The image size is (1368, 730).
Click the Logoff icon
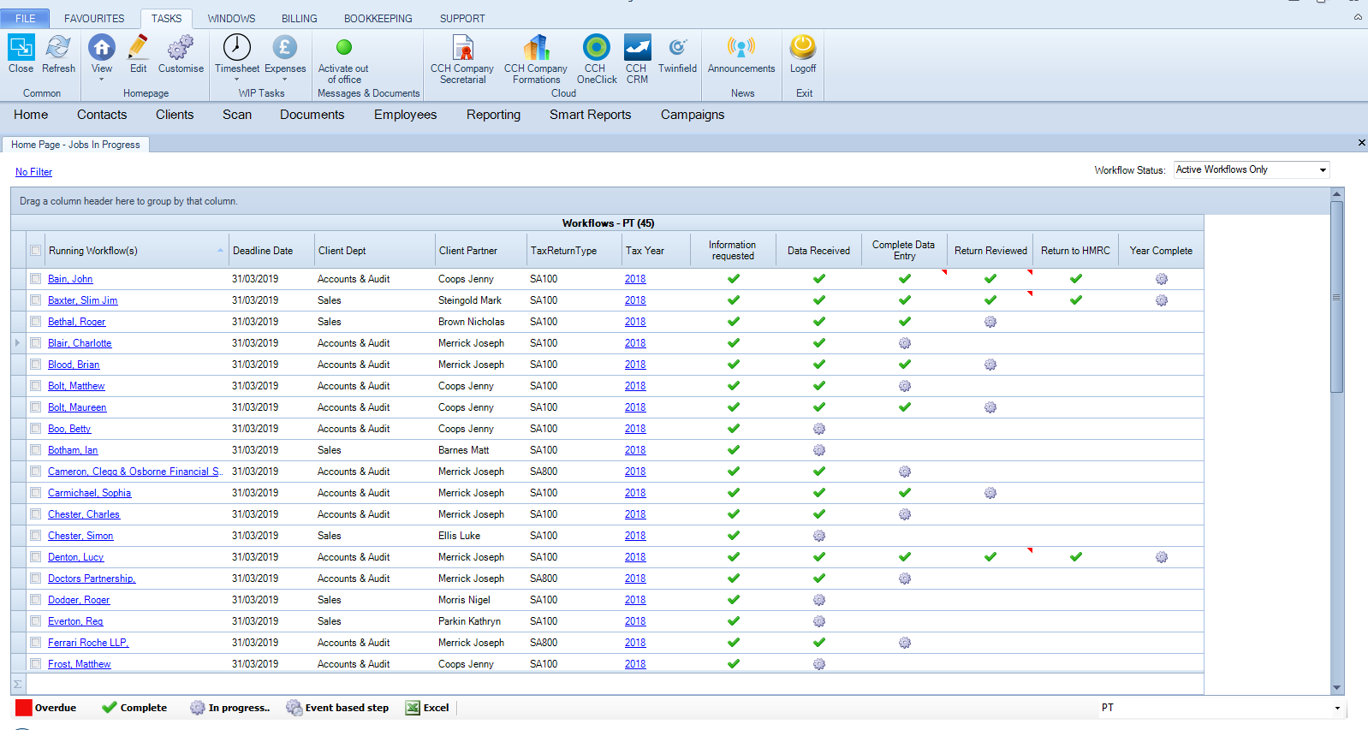tap(802, 49)
